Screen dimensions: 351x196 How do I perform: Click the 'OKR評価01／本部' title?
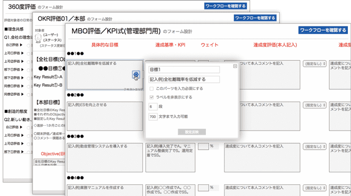tap(61, 19)
